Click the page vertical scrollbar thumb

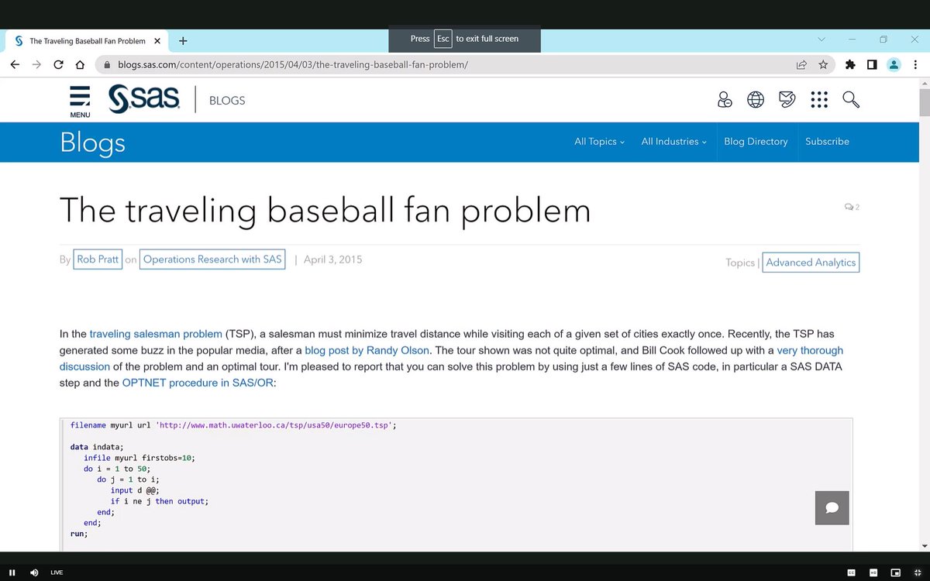coord(923,102)
